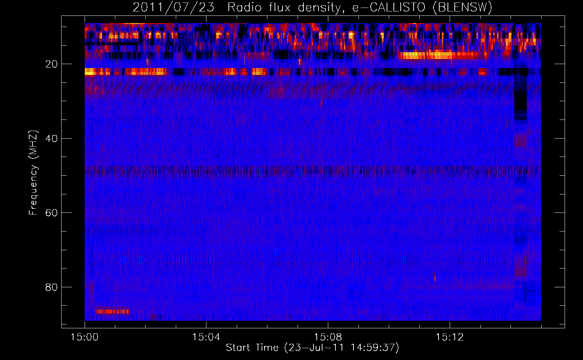Click the '15:08' time tick label
This screenshot has height=360, width=583.
[328, 337]
